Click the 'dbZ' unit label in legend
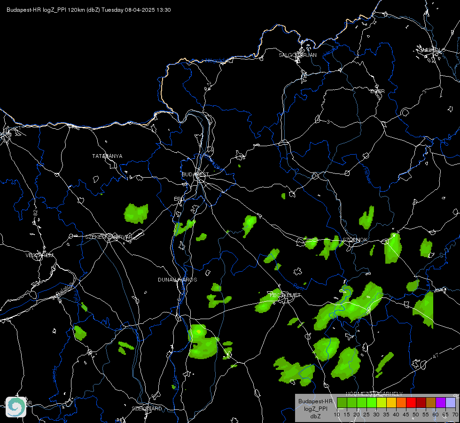 tap(315, 416)
